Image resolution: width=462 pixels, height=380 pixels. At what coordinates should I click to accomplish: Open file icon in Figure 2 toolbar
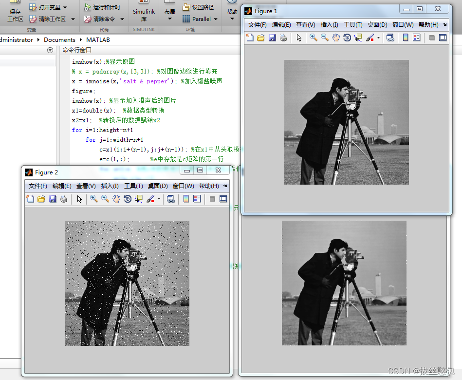tap(41, 199)
